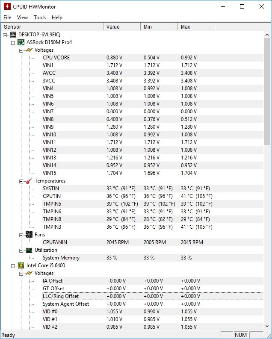Select the CPUTIN temperature row
Image resolution: width=272 pixels, height=339 pixels.
pos(153,196)
